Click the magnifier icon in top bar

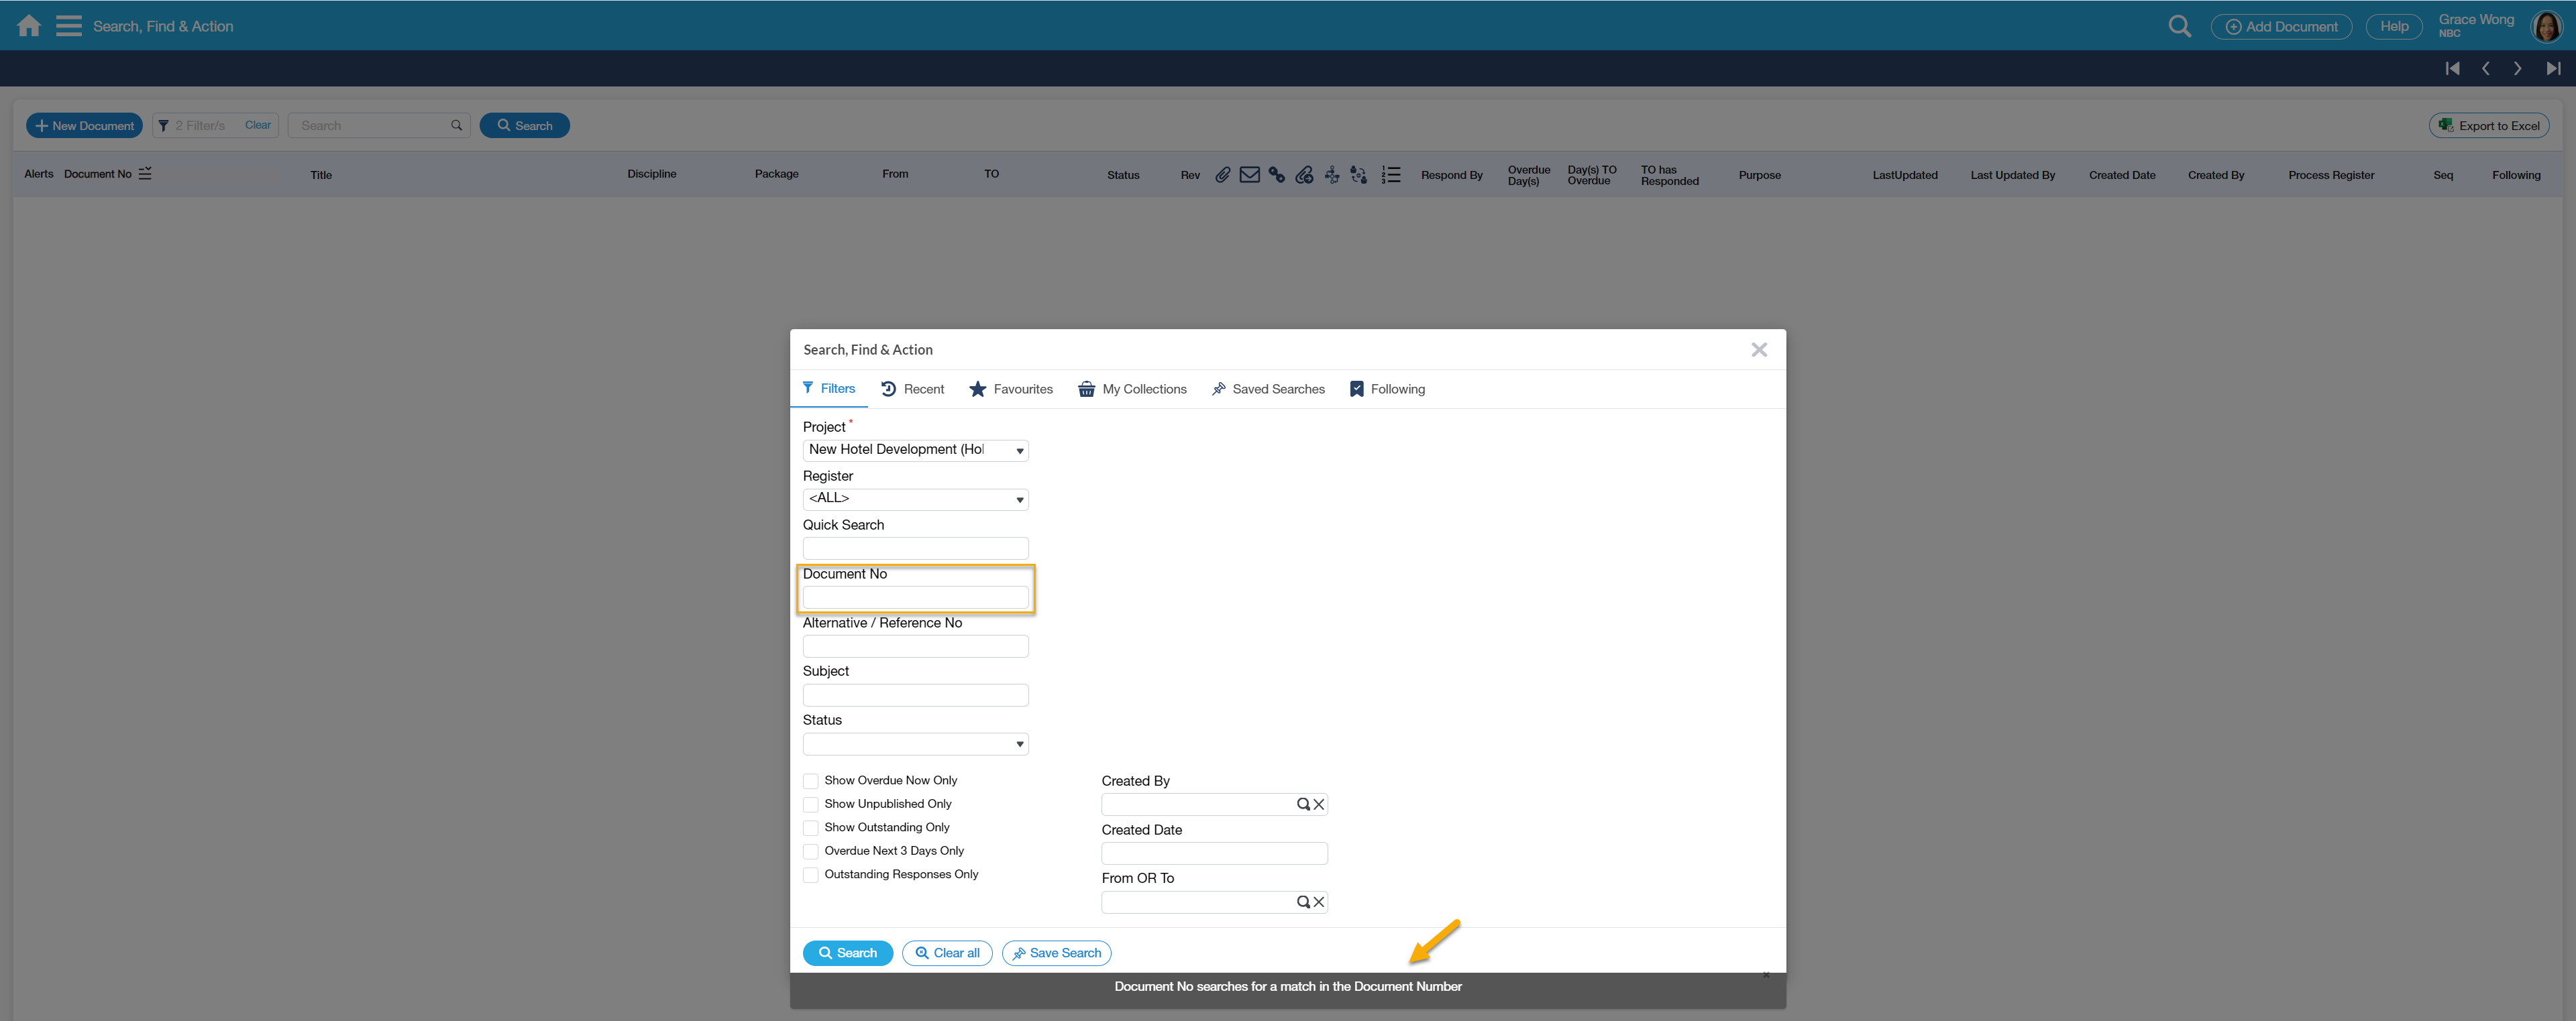click(x=2179, y=27)
